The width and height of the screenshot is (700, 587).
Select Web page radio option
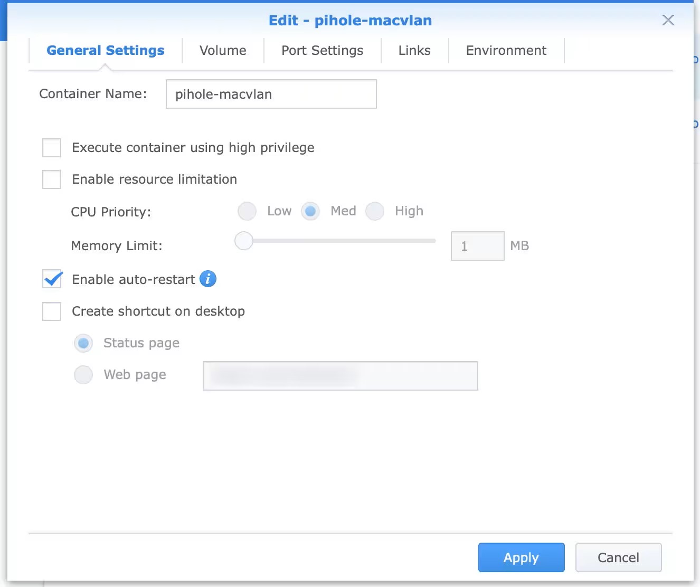click(83, 375)
